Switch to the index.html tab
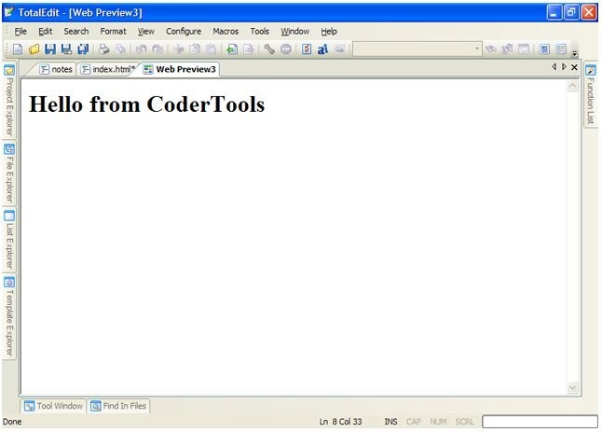This screenshot has width=602, height=432. [x=110, y=69]
